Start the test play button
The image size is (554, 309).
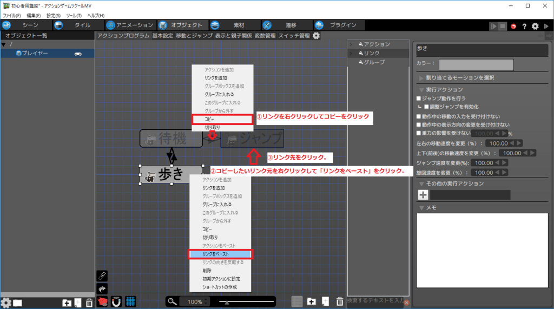point(493,26)
